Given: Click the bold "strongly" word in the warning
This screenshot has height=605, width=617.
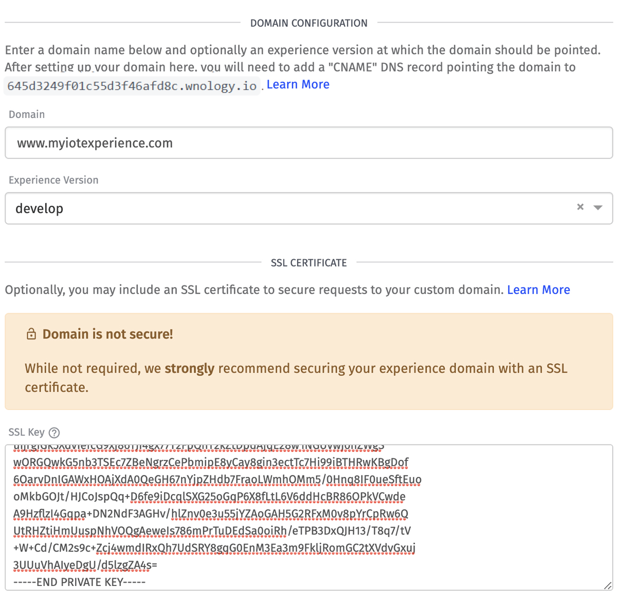Looking at the screenshot, I should coord(189,368).
